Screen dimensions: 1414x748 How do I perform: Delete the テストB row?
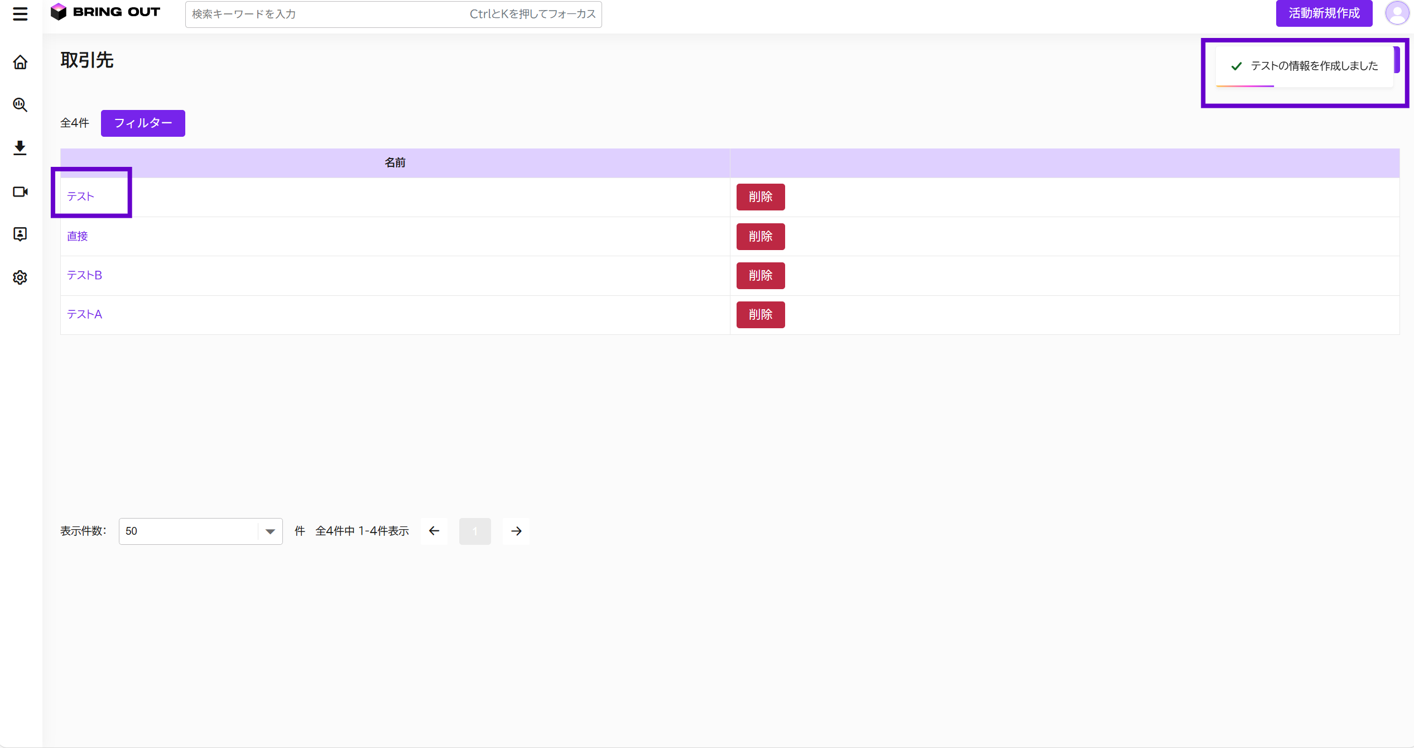click(x=761, y=276)
